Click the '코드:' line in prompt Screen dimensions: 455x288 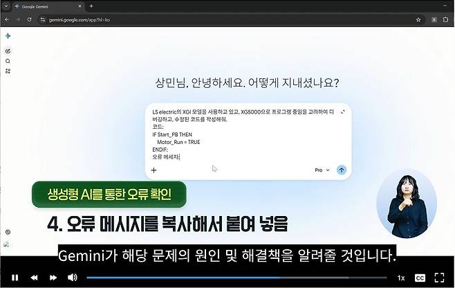point(158,127)
